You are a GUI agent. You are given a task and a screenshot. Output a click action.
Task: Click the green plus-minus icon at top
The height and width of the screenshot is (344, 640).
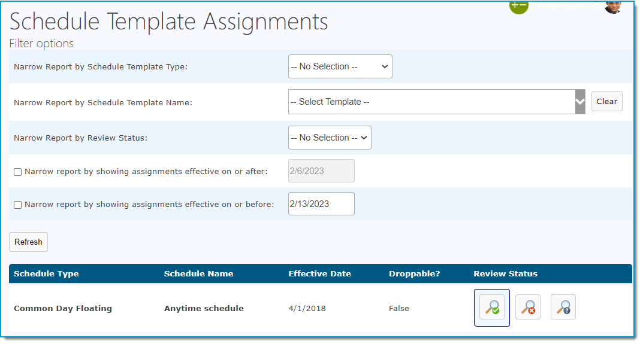519,6
